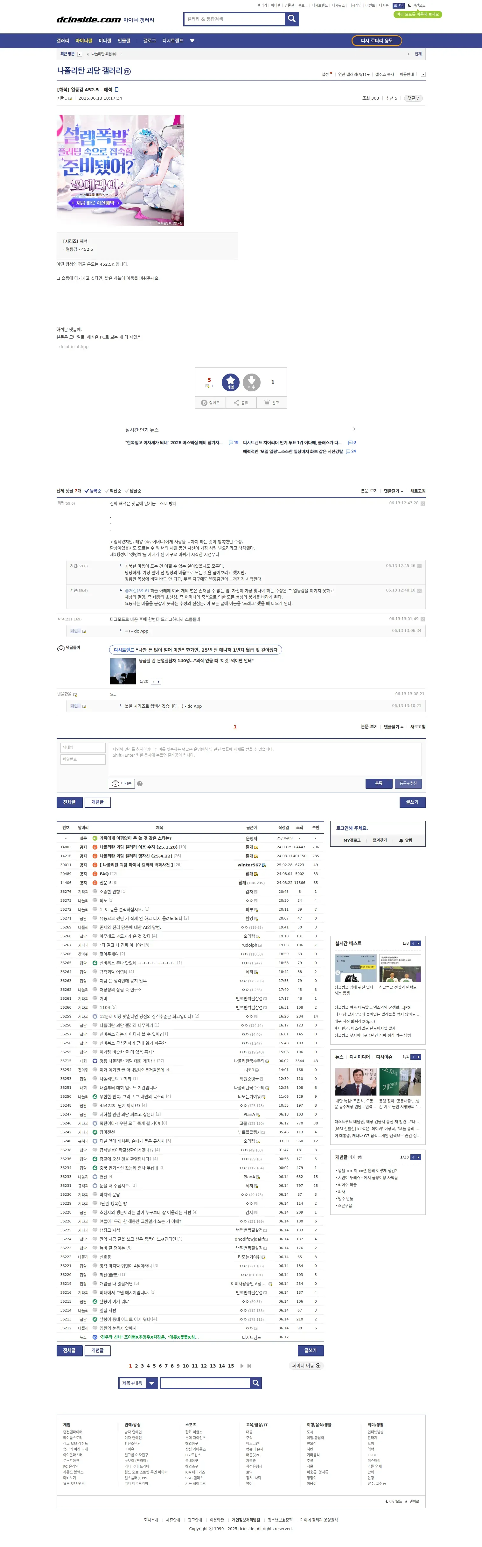Toggle 야간모드 in the footer
This screenshot has width=482, height=1547.
(394, 1501)
